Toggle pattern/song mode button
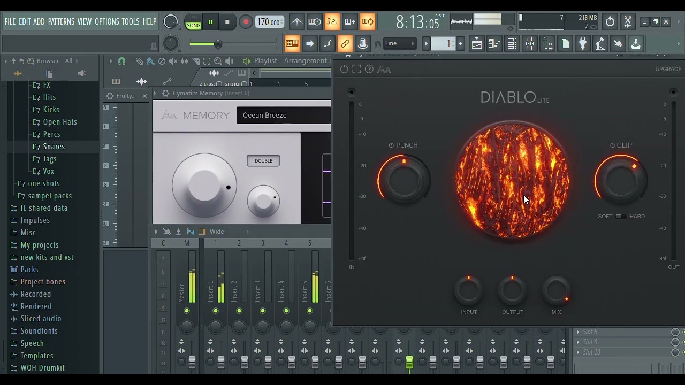 pos(193,22)
